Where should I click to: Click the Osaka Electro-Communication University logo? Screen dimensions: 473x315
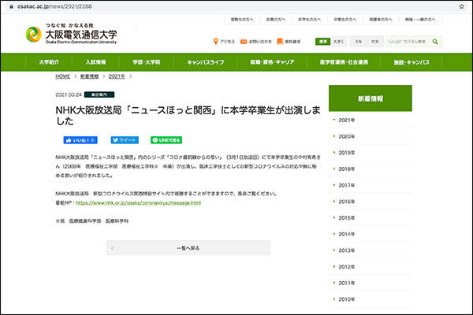(71, 34)
